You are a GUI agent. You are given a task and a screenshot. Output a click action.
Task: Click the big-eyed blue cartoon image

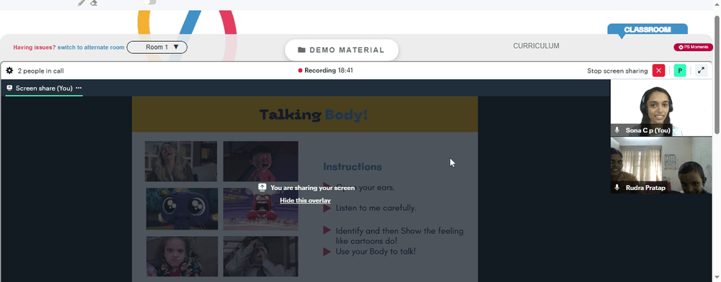(182, 209)
